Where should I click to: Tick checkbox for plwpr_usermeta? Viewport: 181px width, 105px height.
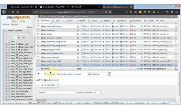tap(38, 30)
